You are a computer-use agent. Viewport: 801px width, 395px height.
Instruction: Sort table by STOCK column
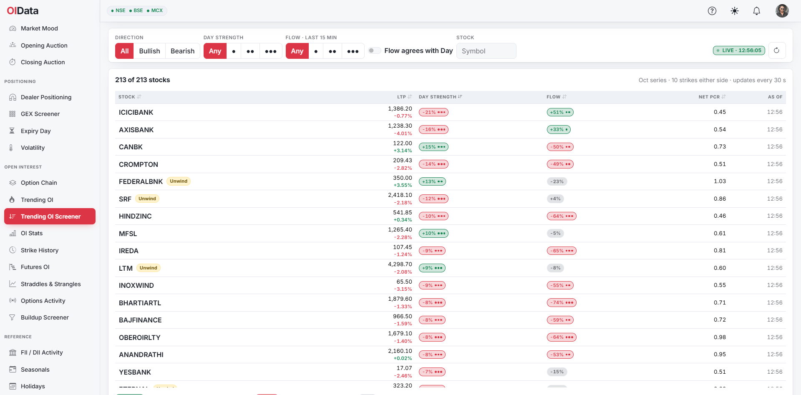pyautogui.click(x=130, y=97)
